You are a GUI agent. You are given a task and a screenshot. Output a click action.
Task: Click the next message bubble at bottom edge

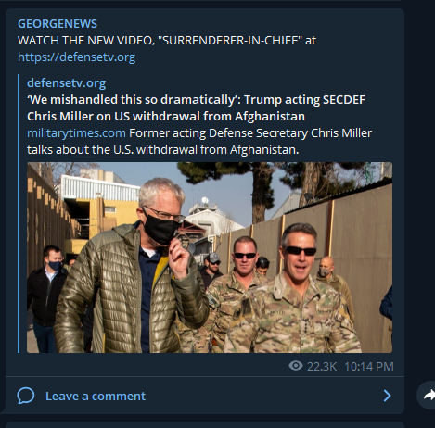tap(205, 425)
